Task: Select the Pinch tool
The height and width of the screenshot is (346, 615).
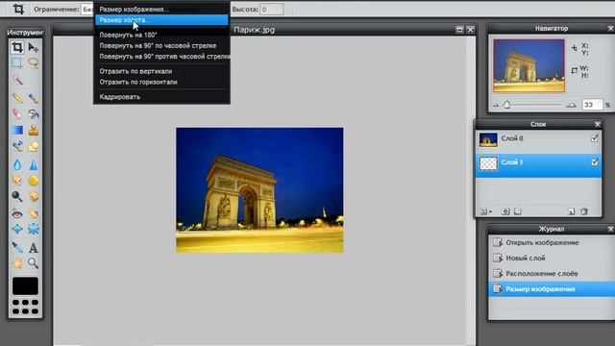Action: click(x=34, y=229)
